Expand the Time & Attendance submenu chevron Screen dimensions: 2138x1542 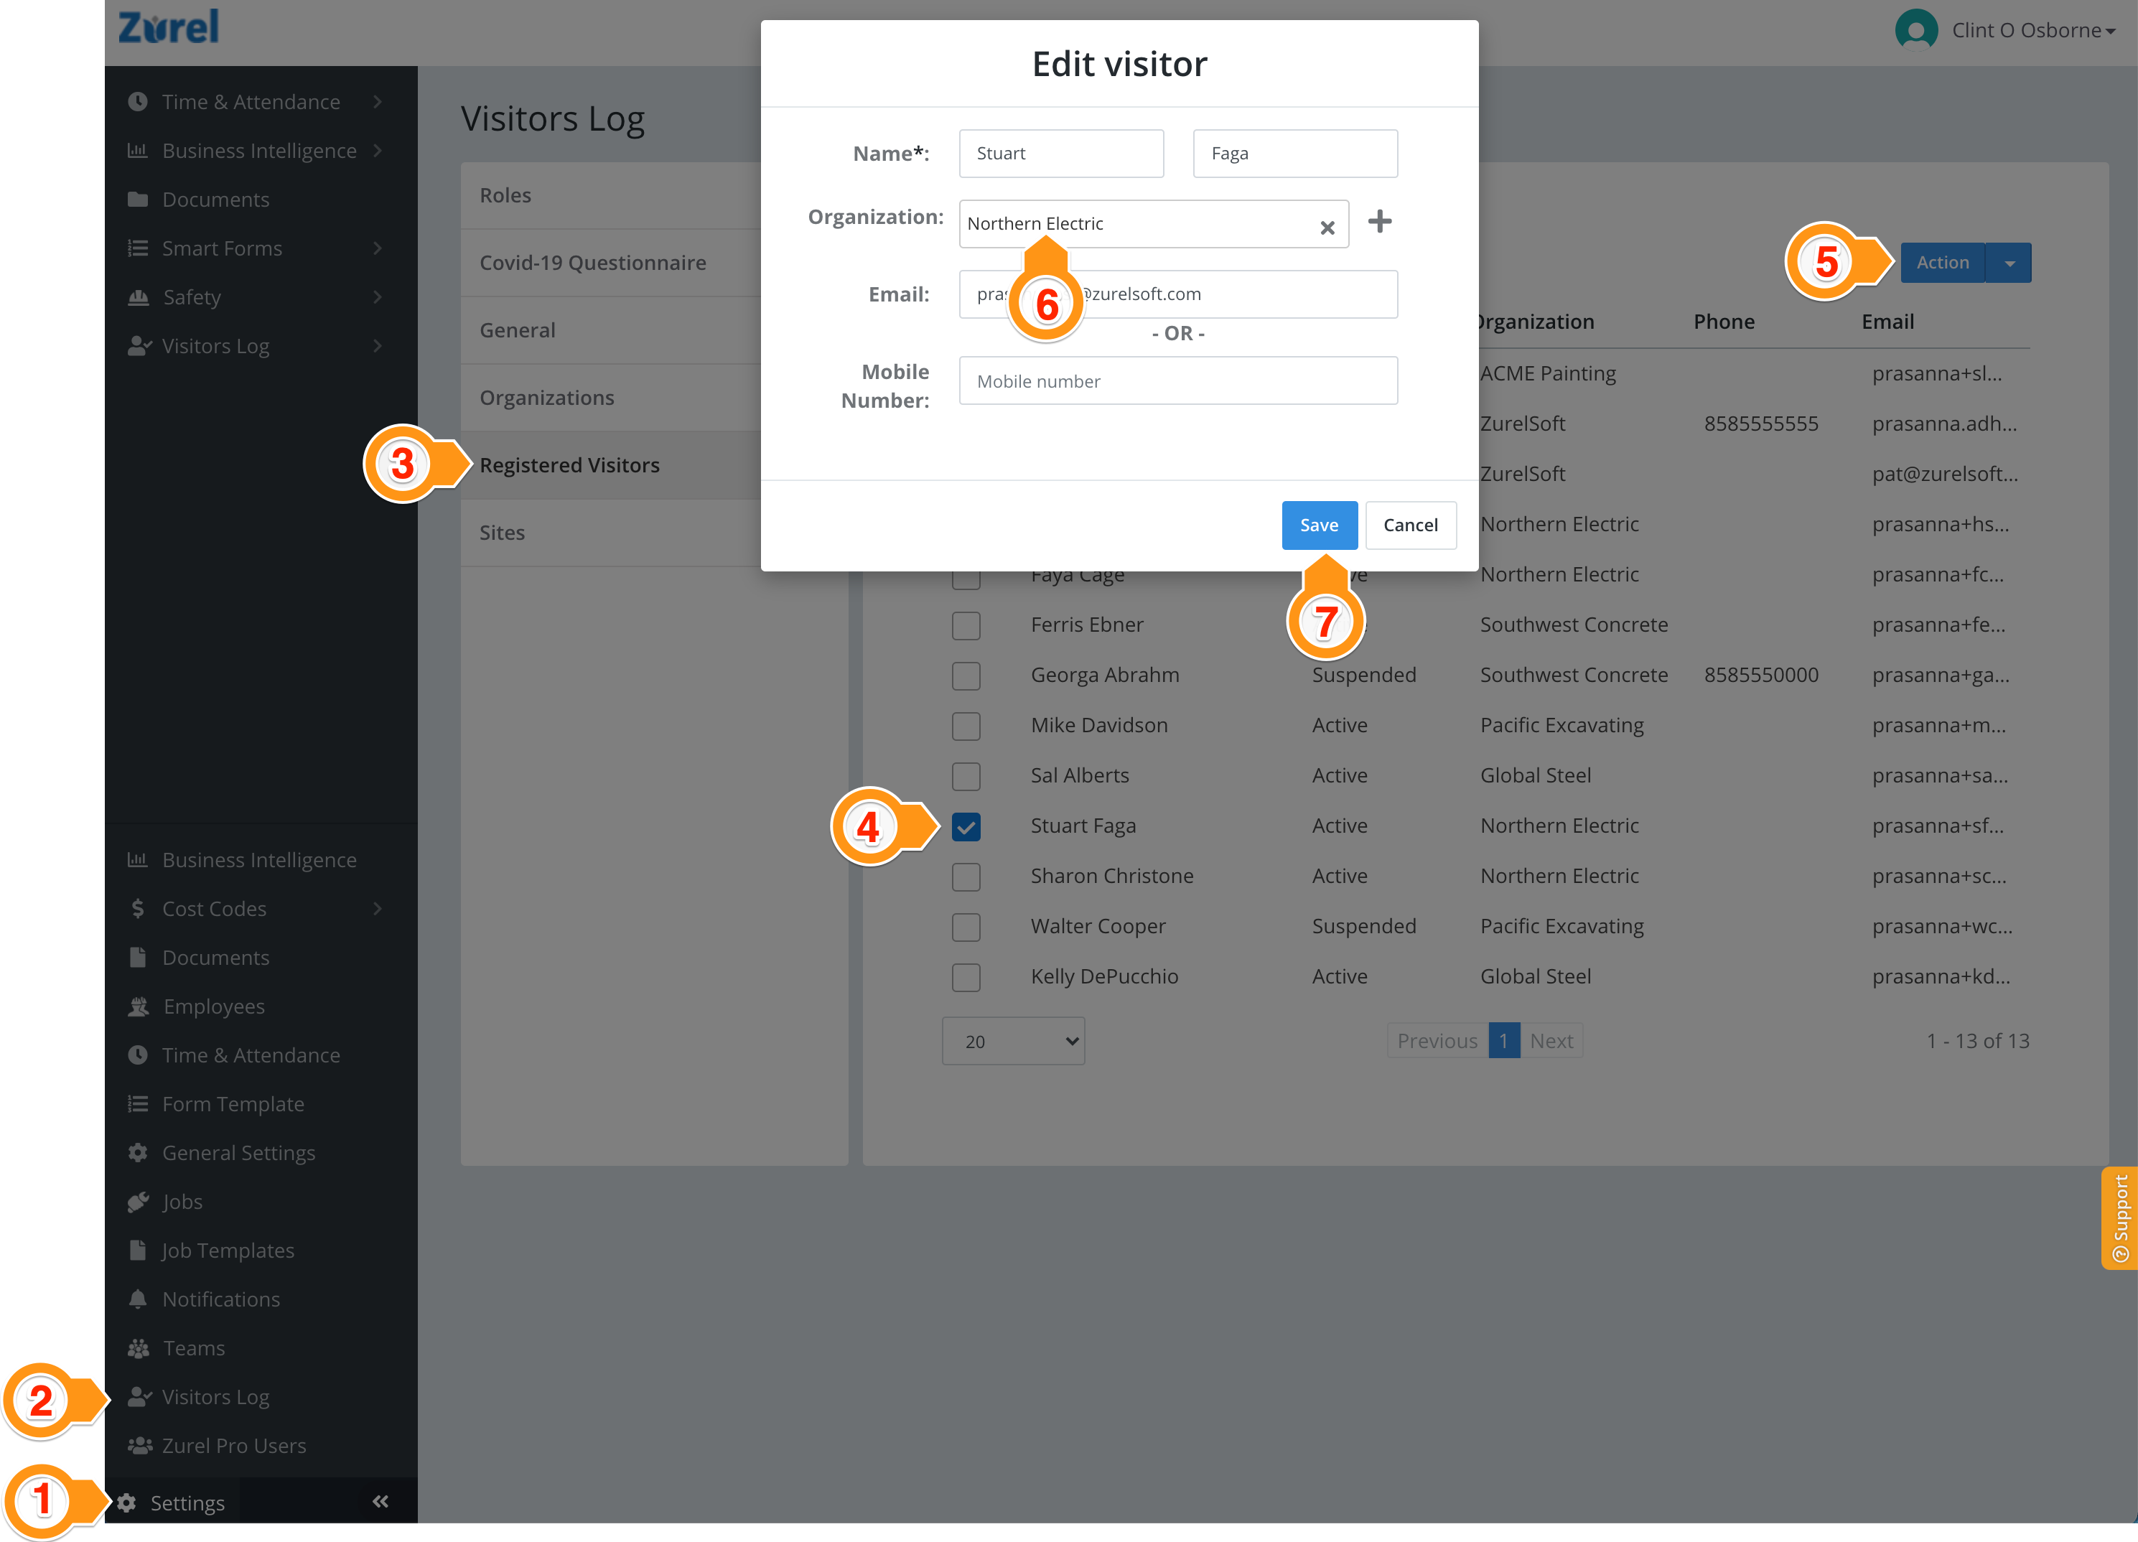click(377, 102)
